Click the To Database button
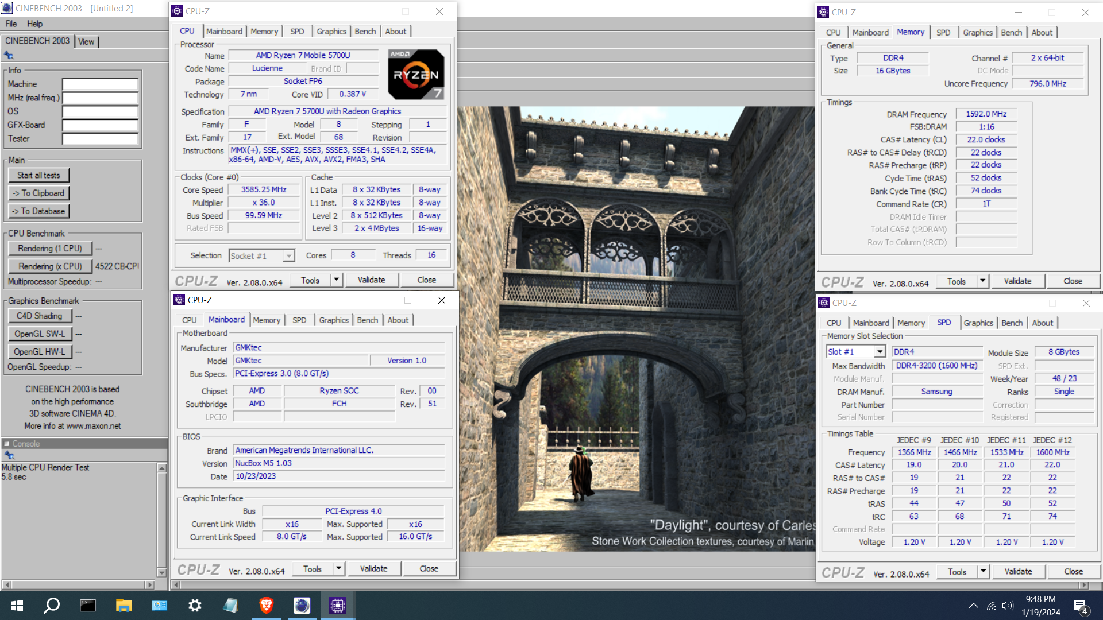Screen dimensions: 1103x620 (38, 211)
